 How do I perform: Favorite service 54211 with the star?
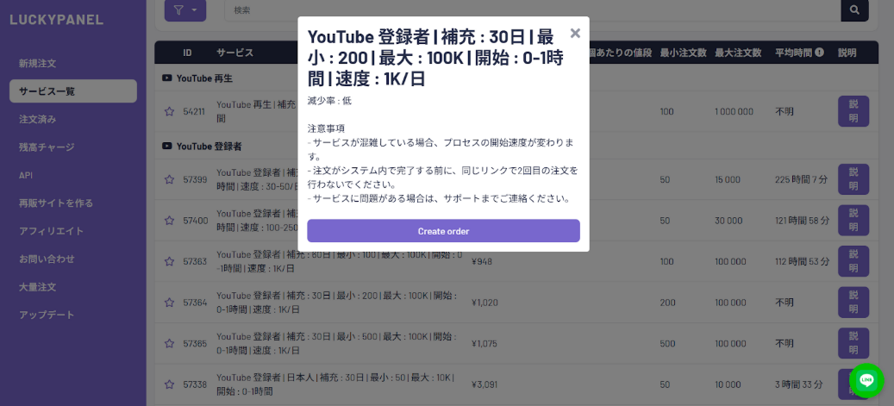pos(169,112)
